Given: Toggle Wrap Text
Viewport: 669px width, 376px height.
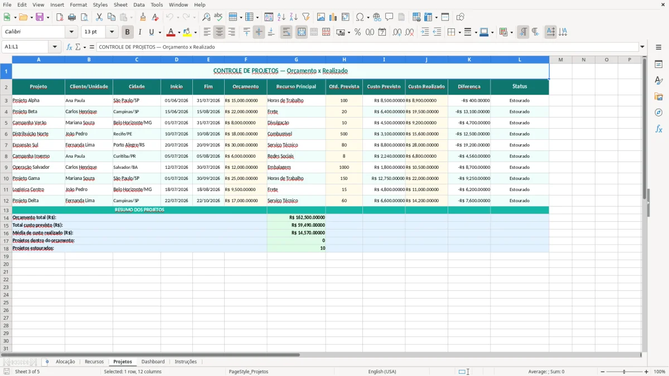Looking at the screenshot, I should (x=286, y=32).
